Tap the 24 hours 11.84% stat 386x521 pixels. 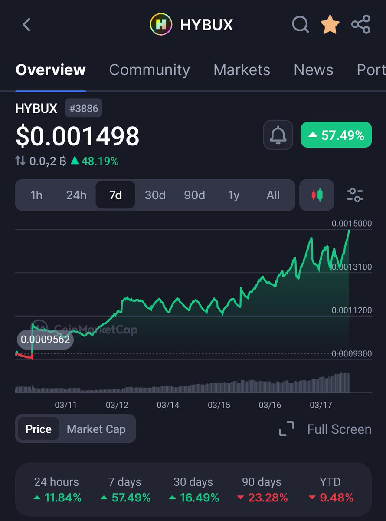tap(57, 490)
